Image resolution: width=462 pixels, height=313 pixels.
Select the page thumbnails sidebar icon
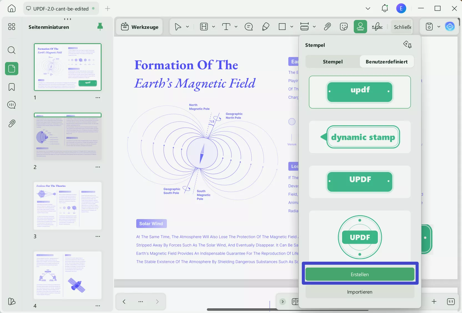point(12,68)
